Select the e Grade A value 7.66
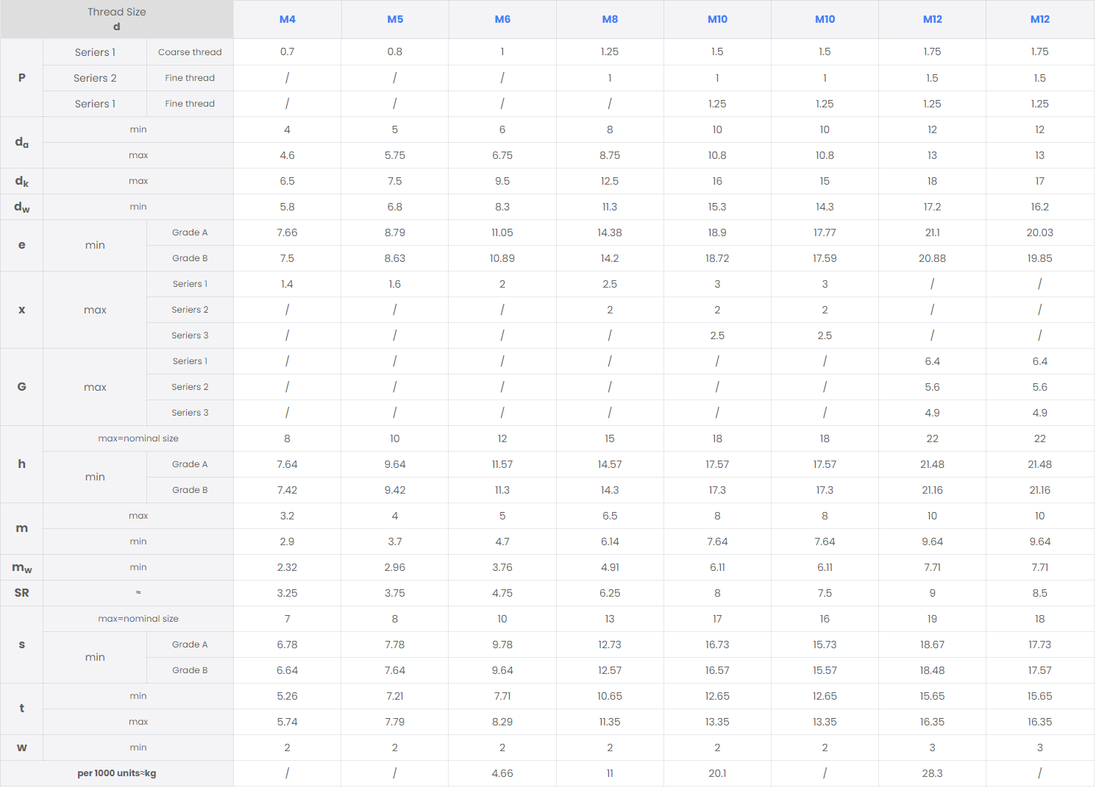The image size is (1096, 788). [288, 233]
